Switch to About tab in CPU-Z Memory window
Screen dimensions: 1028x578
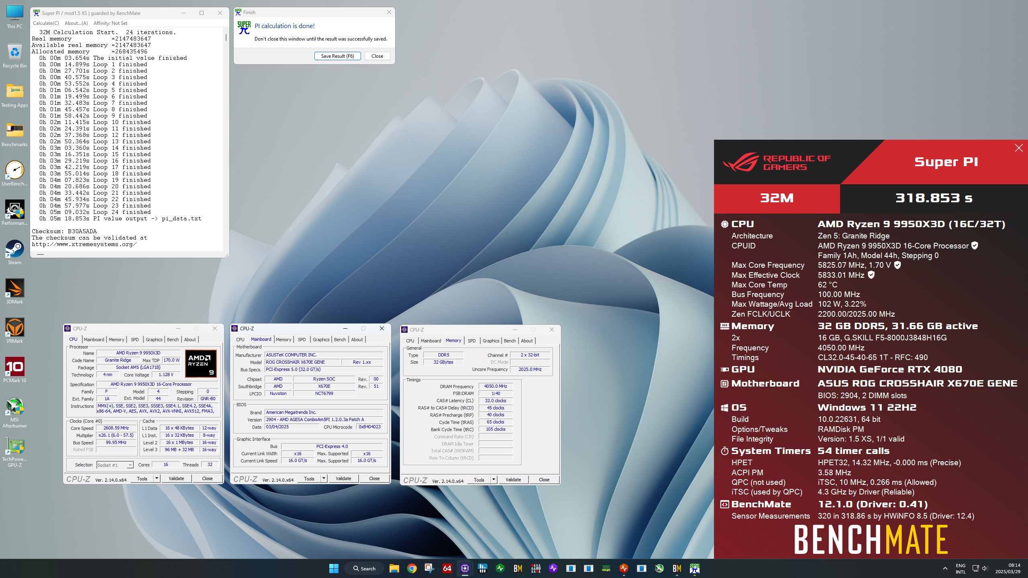pos(527,341)
